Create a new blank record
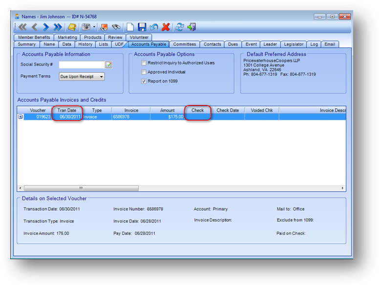The image size is (380, 286). [x=130, y=27]
